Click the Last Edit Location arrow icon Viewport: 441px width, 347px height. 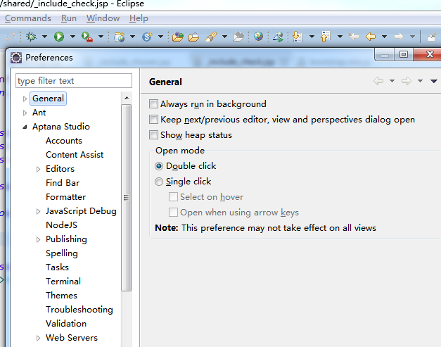tap(354, 37)
